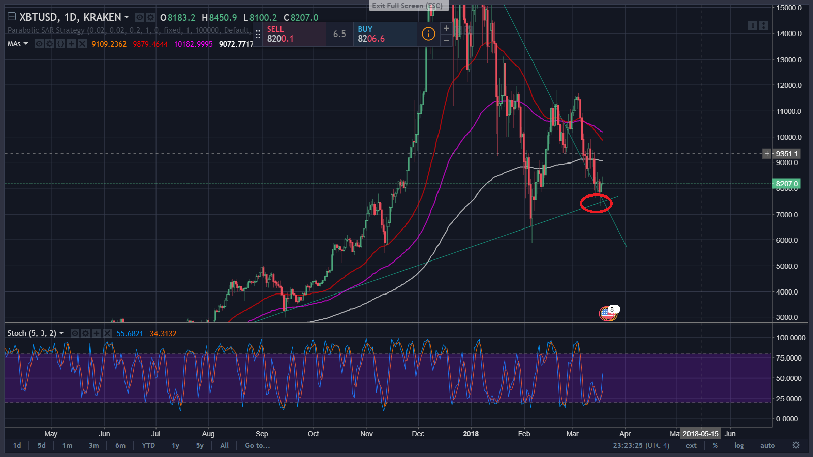Click the BUY 8206.6 button
Image resolution: width=813 pixels, height=457 pixels.
385,34
